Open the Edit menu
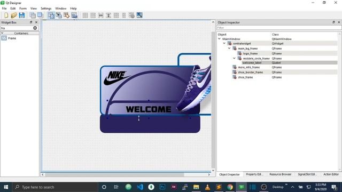342x192 pixels. point(13,9)
